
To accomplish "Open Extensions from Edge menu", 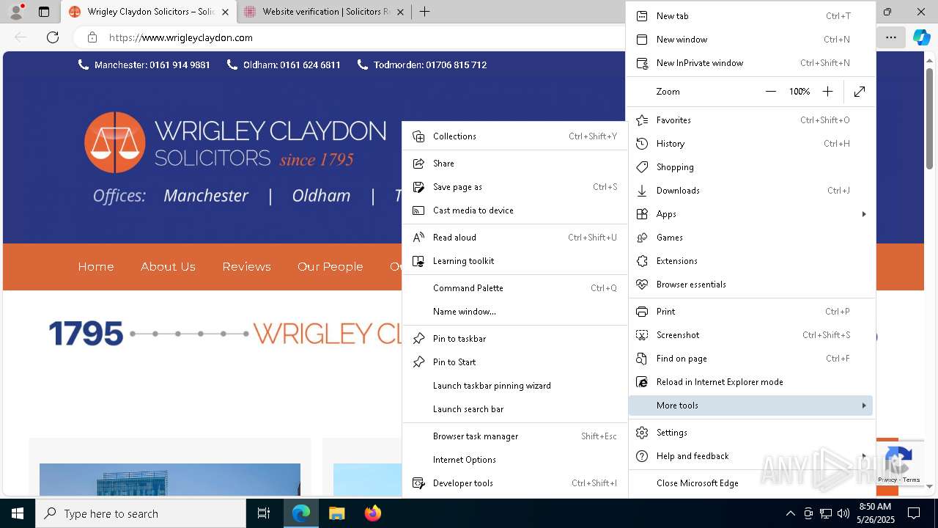I will 751,261.
